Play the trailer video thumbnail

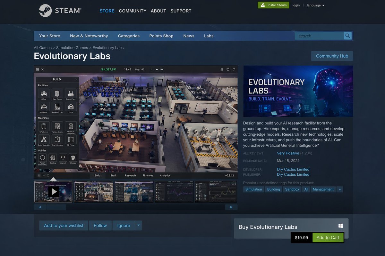click(54, 192)
